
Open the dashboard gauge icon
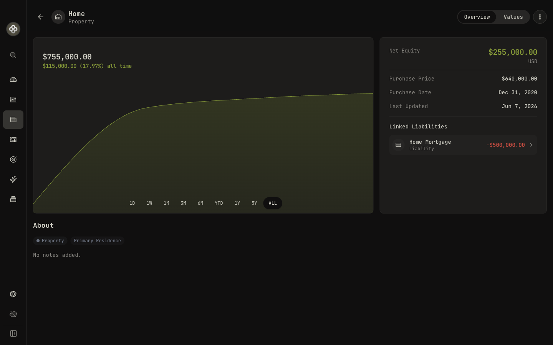[x=13, y=80]
